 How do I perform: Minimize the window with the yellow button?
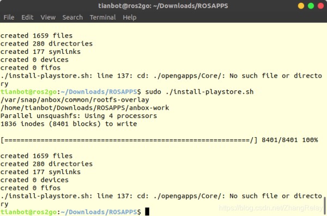301,6
